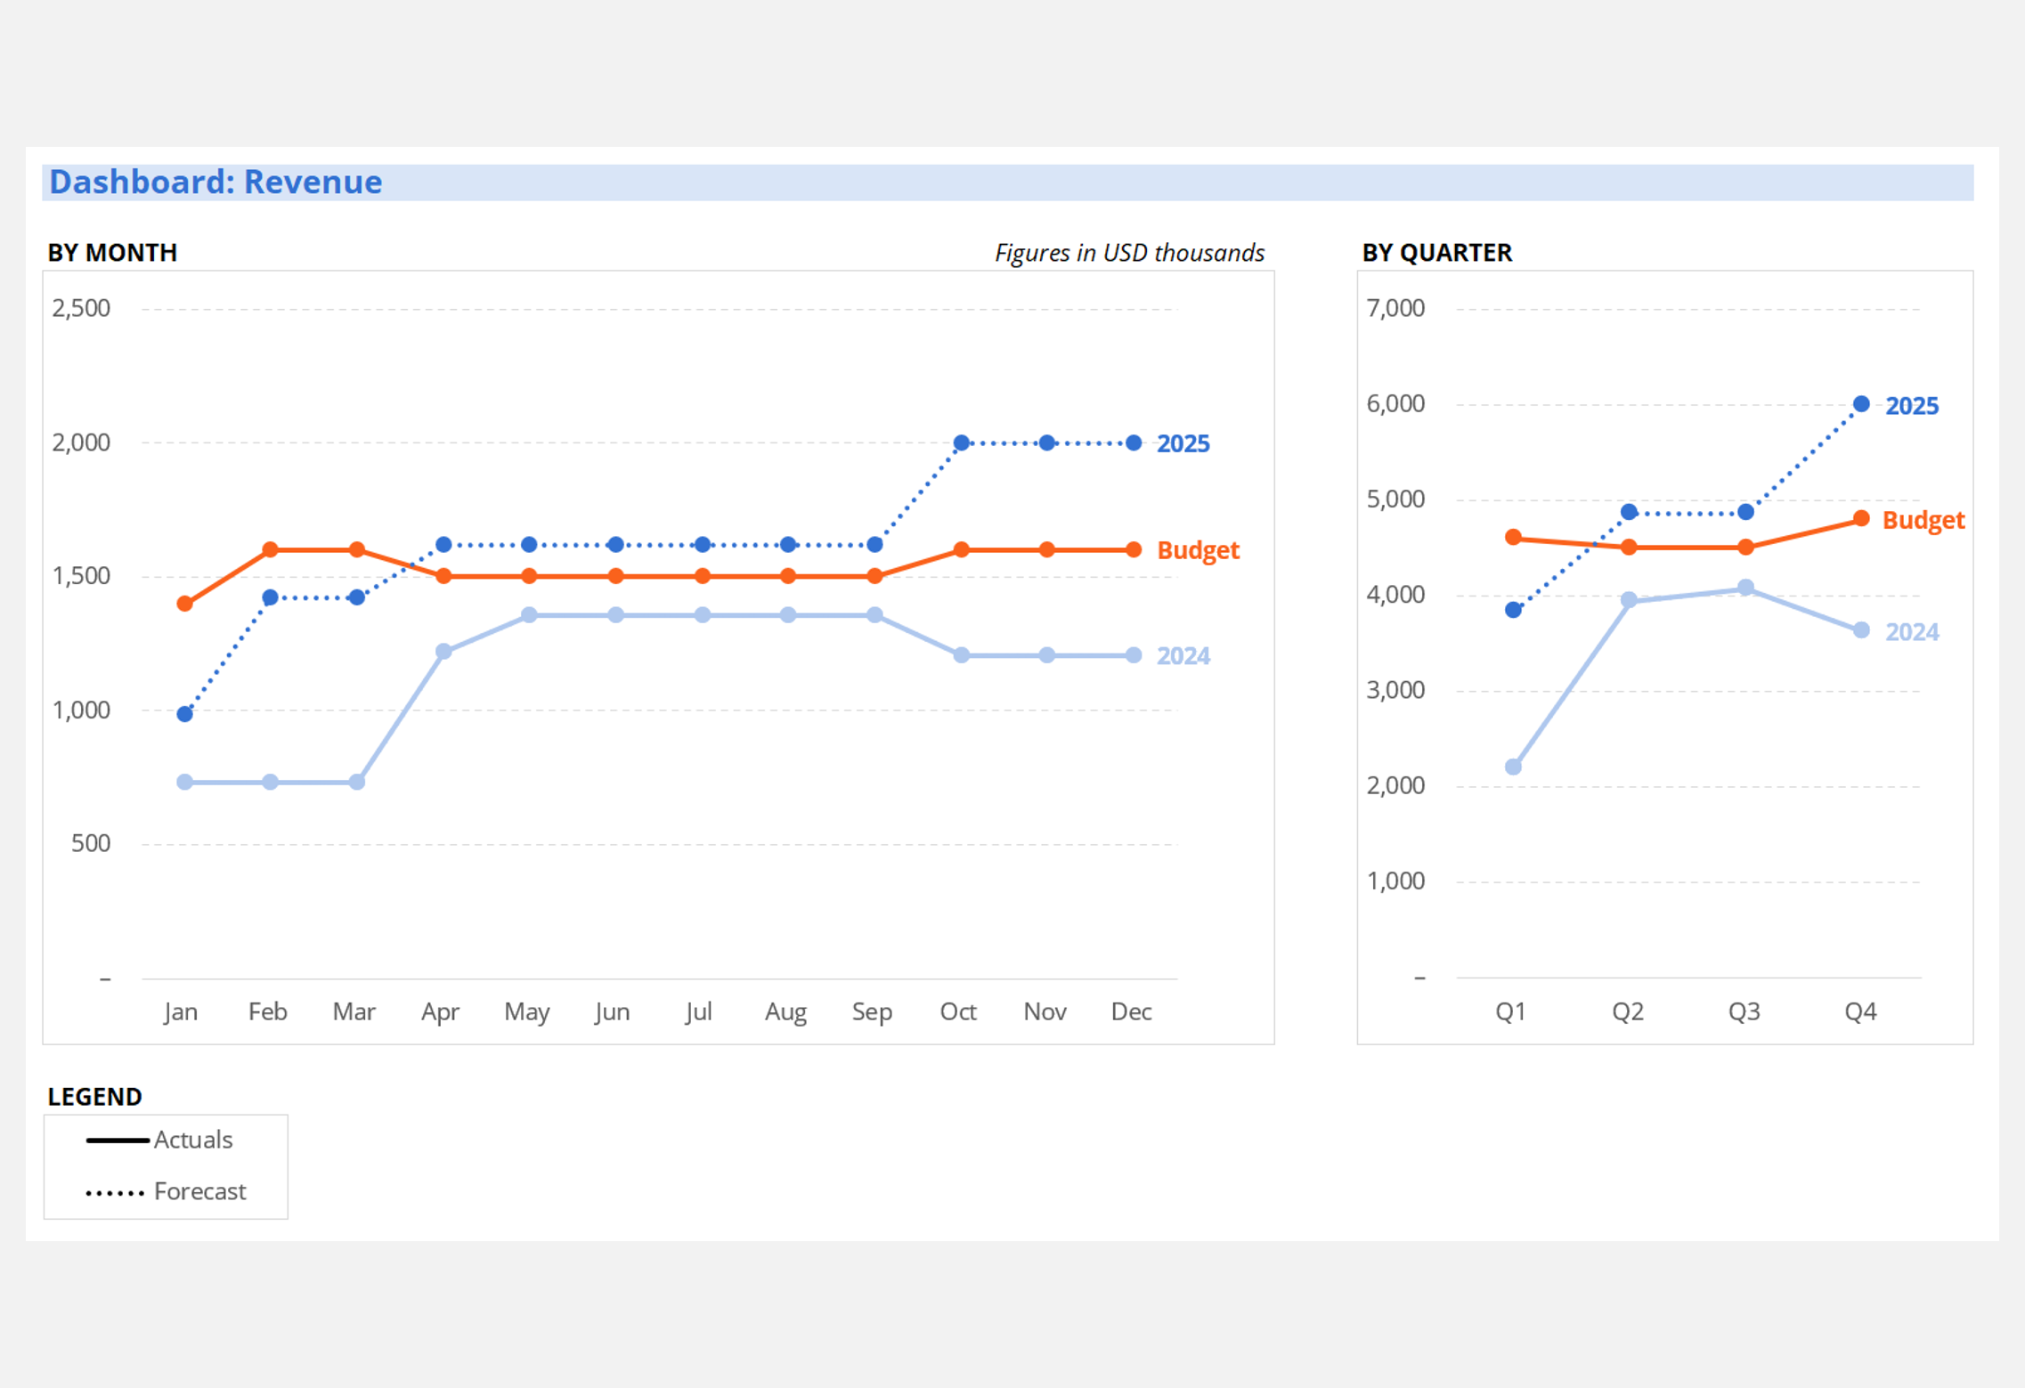Click the Q3 axis label on quarterly chart
2025x1388 pixels.
click(x=1744, y=1011)
